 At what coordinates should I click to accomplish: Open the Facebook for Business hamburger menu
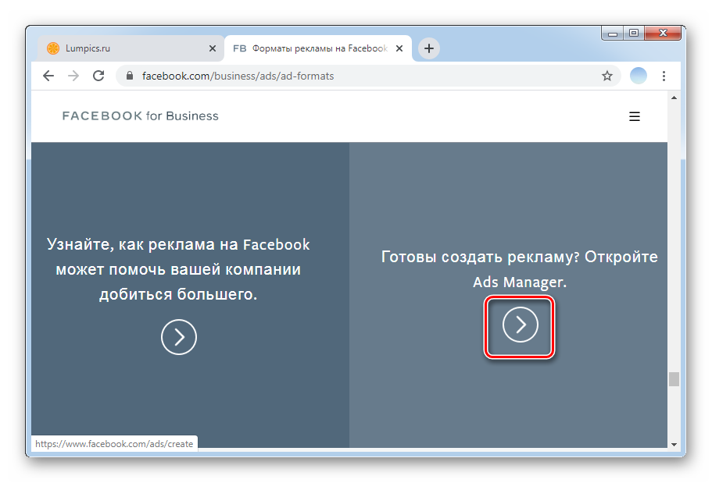[x=635, y=116]
